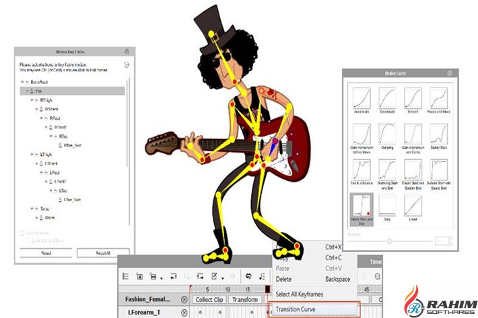Viewport: 478px width, 318px height.
Task: Click frame 10 on the timeline ruler
Action: 228,289
